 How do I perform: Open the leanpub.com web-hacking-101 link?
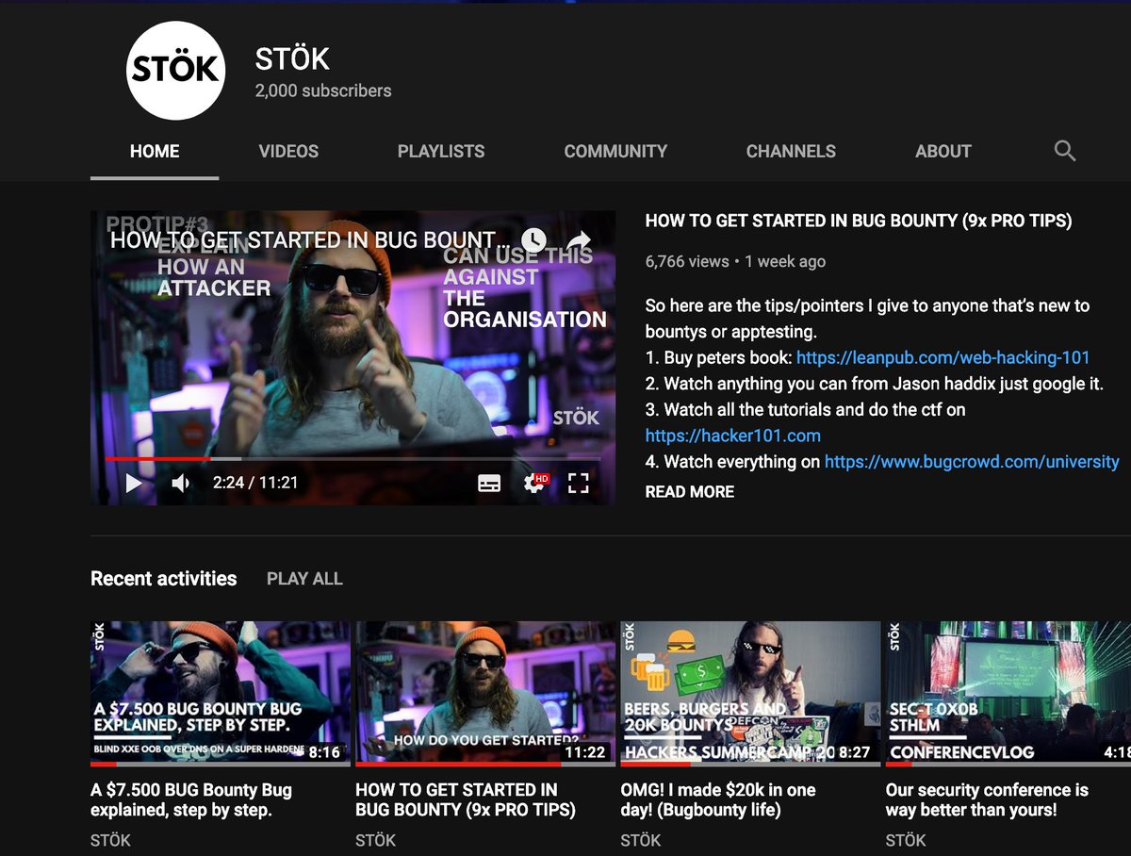pyautogui.click(x=942, y=357)
